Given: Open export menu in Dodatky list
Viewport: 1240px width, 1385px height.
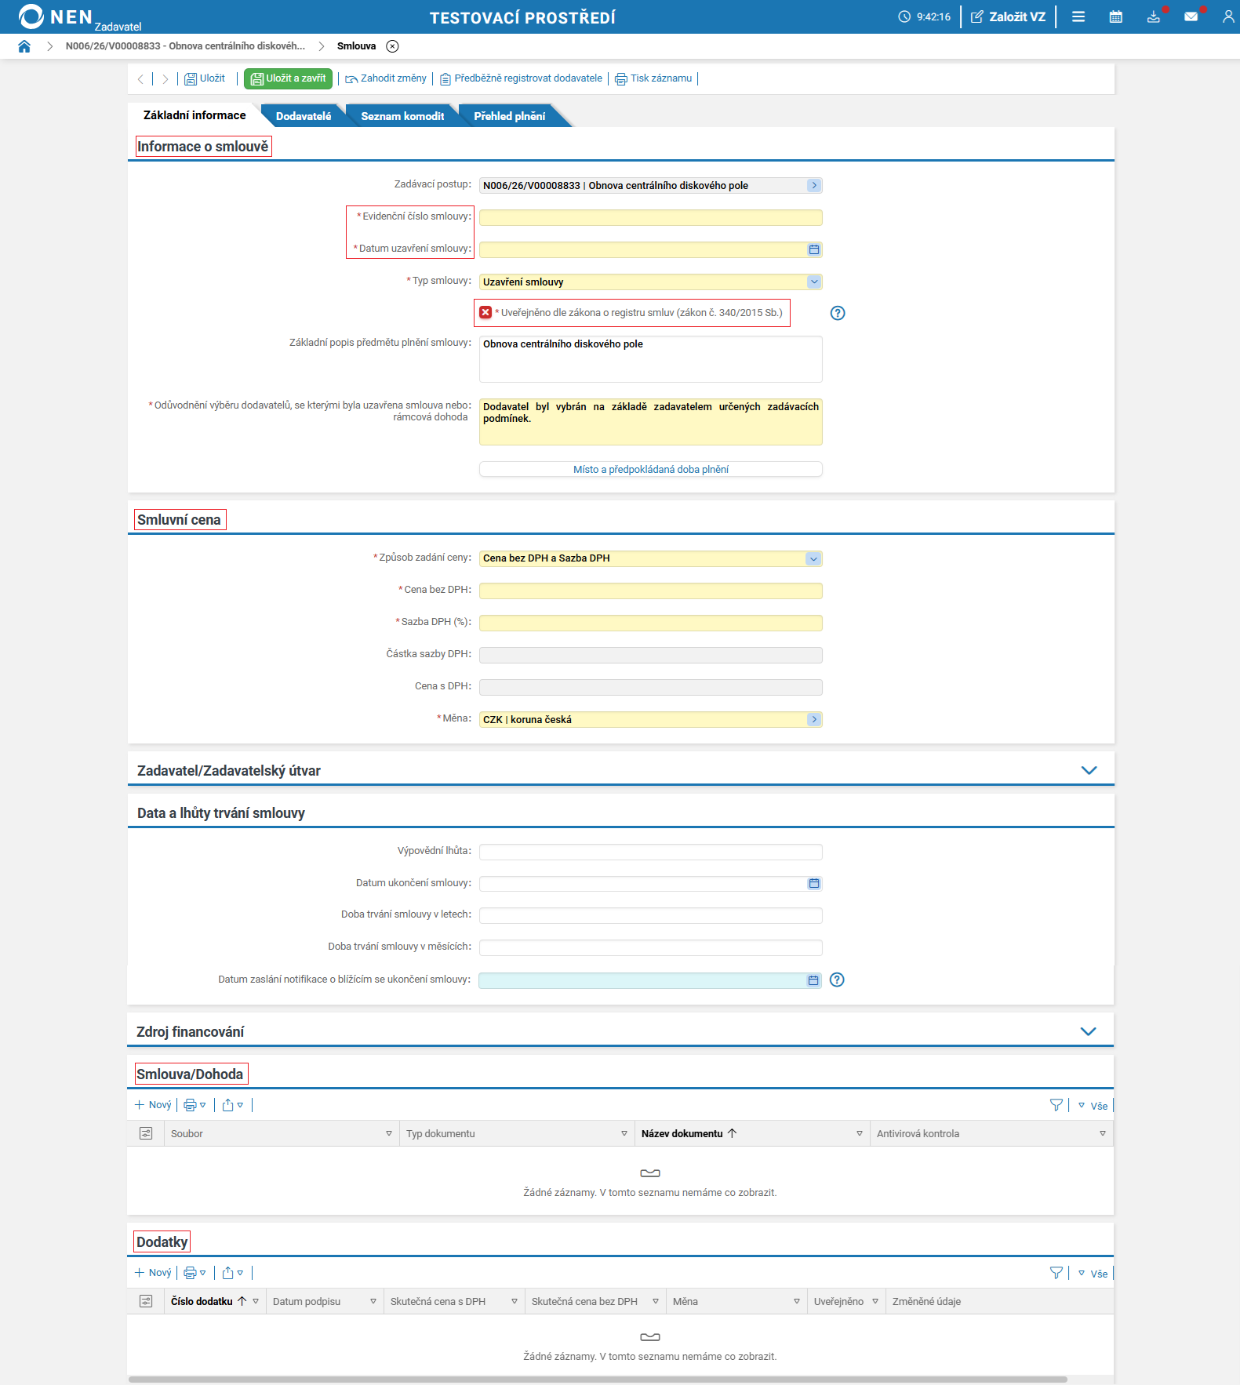Looking at the screenshot, I should click(233, 1273).
